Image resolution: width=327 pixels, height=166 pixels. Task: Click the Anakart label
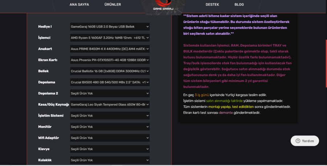[45, 49]
